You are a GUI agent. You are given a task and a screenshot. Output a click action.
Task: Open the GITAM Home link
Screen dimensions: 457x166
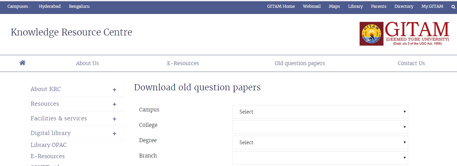pos(281,6)
